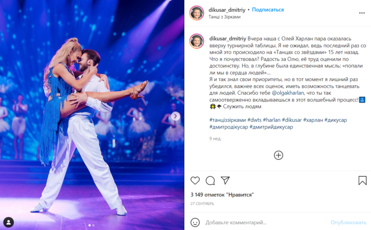The height and width of the screenshot is (230, 371).
Task: Open the #дмитрийдикусар hashtag
Action: (x=271, y=127)
